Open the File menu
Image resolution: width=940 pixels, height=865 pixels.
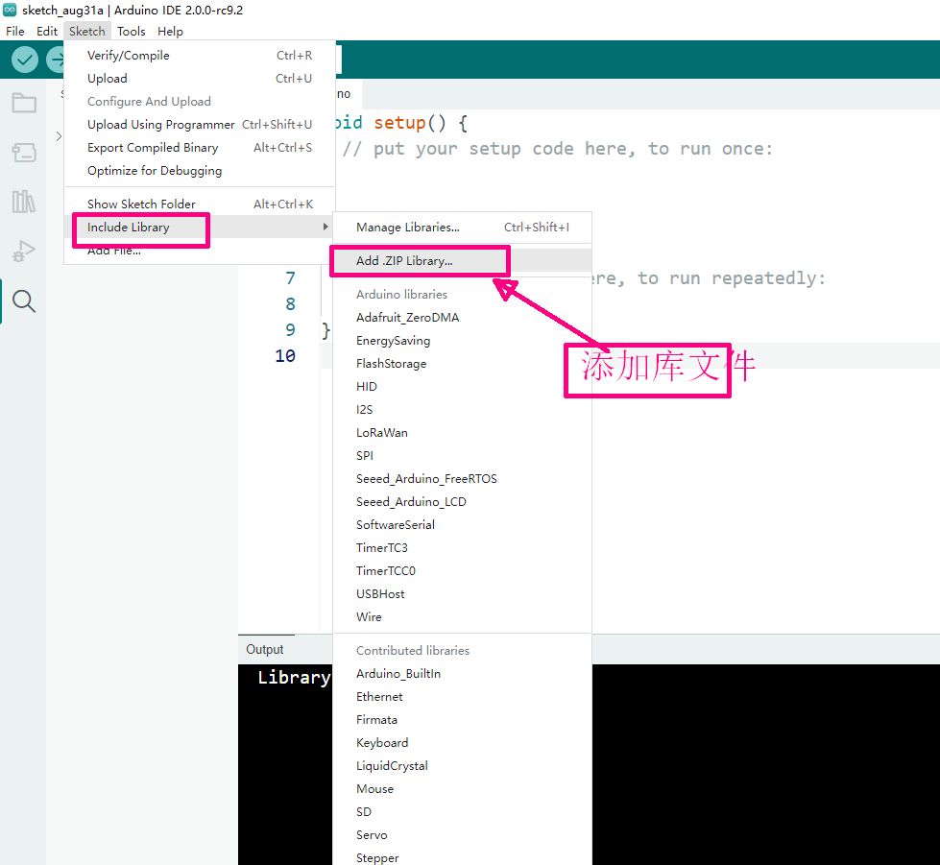pos(15,31)
